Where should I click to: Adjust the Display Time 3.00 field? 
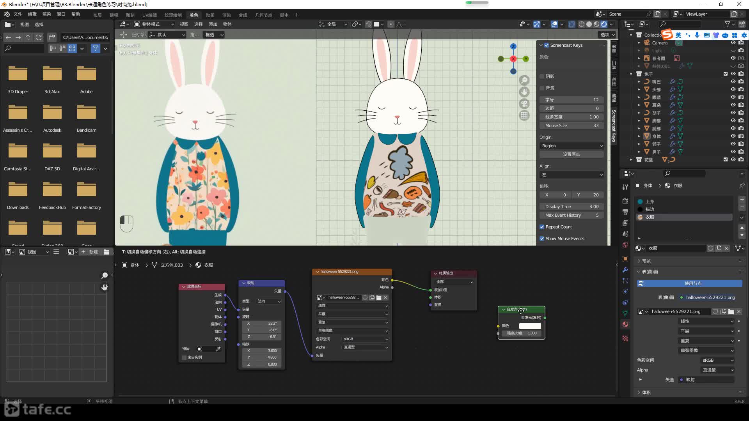pyautogui.click(x=572, y=207)
